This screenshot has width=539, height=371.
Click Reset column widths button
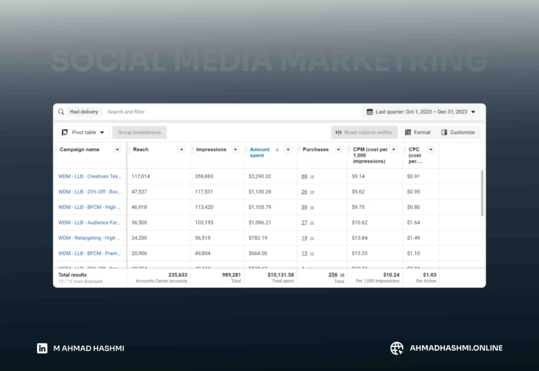[x=364, y=133]
